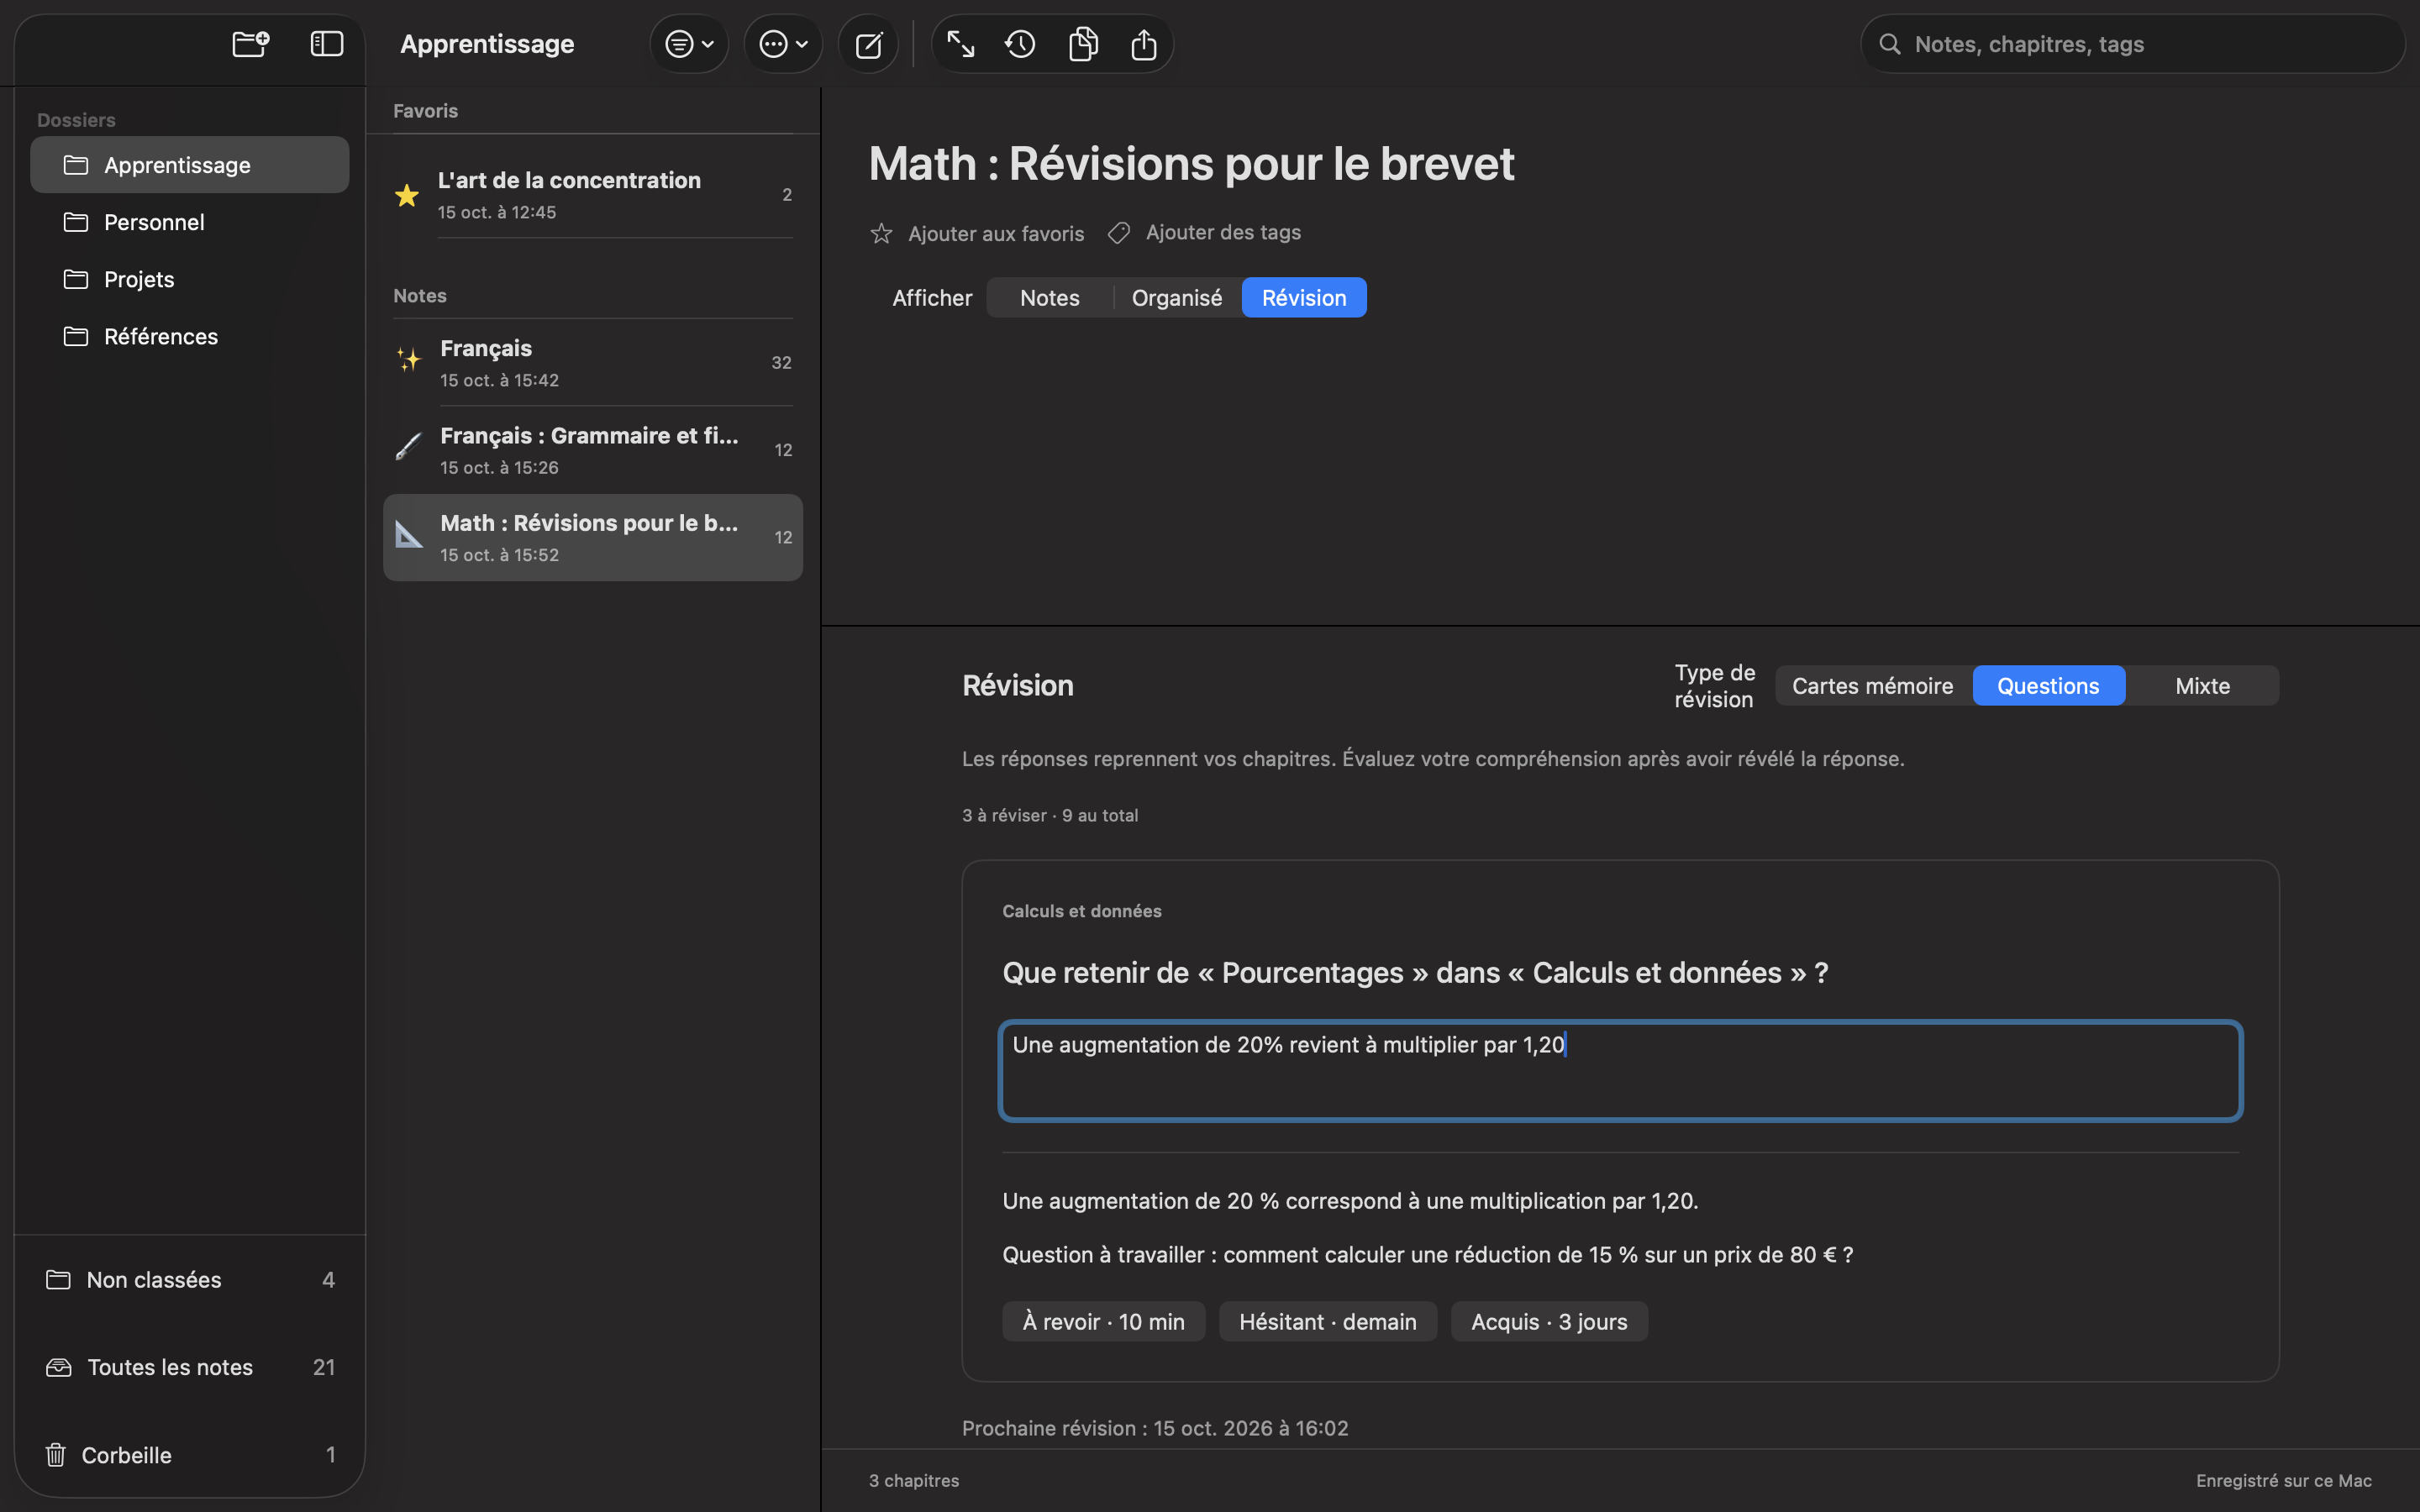The image size is (2420, 1512).
Task: Open the Références folder
Action: [x=190, y=336]
